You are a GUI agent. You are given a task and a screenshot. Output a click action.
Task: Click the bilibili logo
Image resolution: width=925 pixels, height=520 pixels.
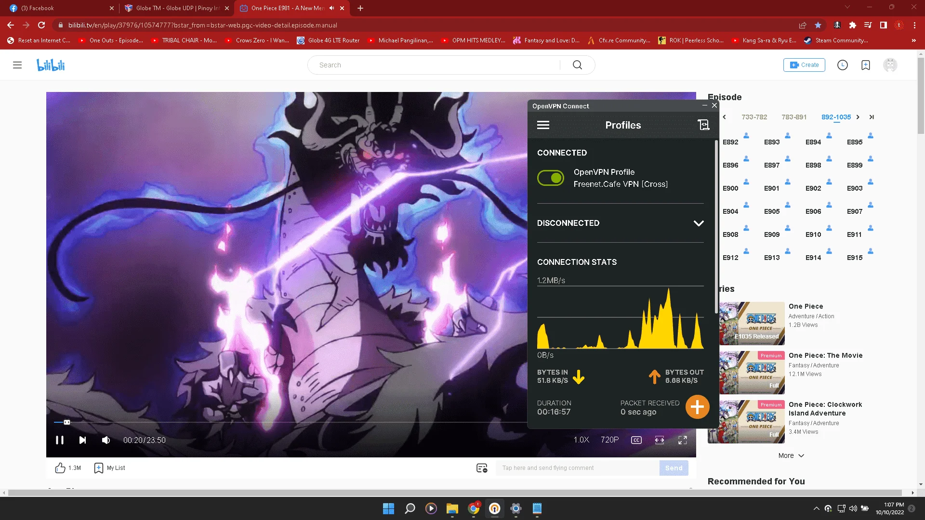coord(51,65)
